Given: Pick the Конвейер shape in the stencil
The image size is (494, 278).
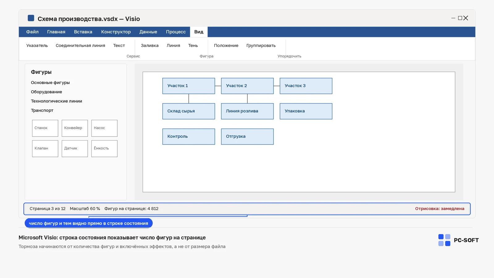Looking at the screenshot, I should [75, 128].
